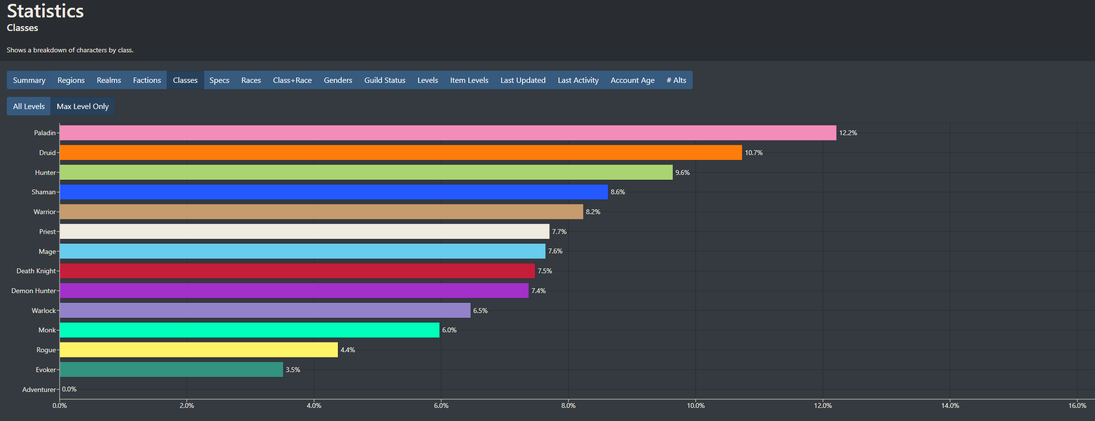The width and height of the screenshot is (1095, 421).
Task: Click the 10.7% value label
Action: [754, 153]
